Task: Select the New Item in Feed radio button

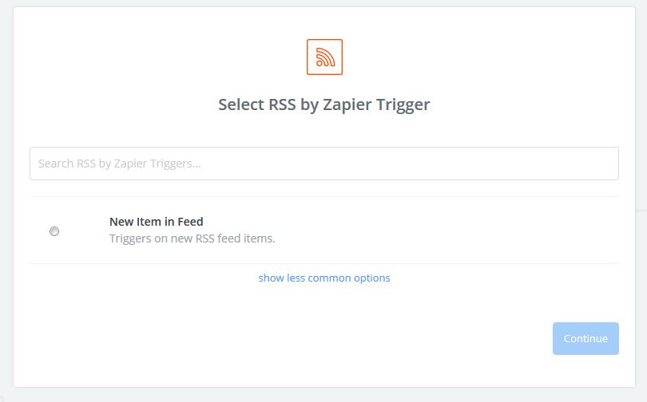Action: 54,231
